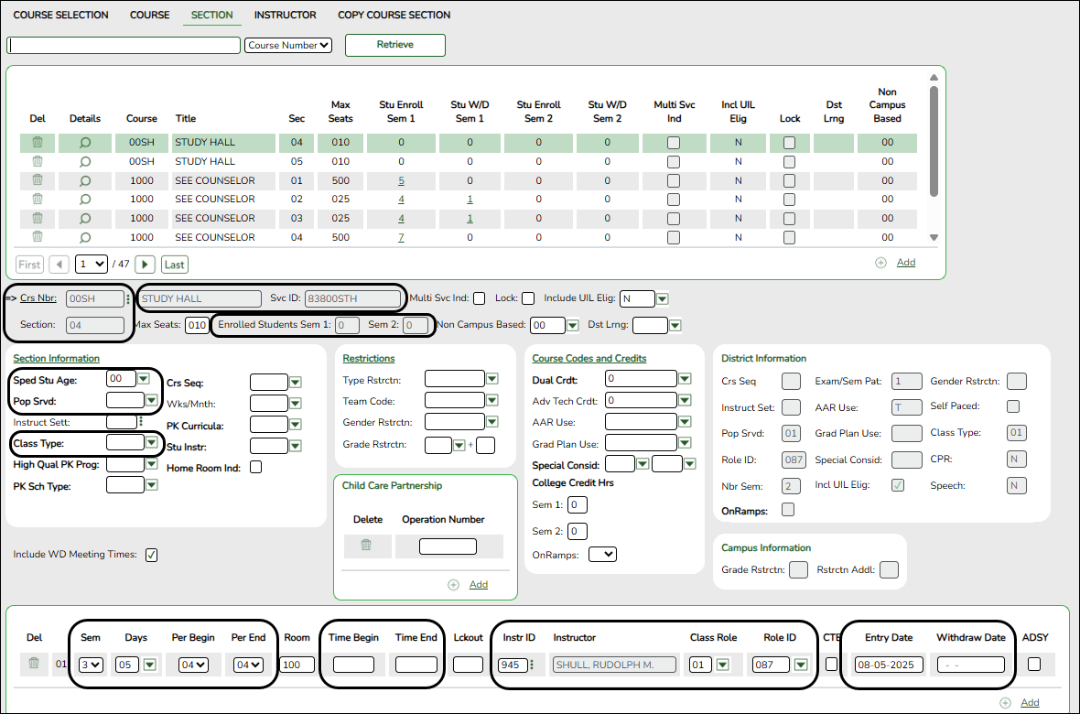Click trash icon in meeting time row

(34, 665)
